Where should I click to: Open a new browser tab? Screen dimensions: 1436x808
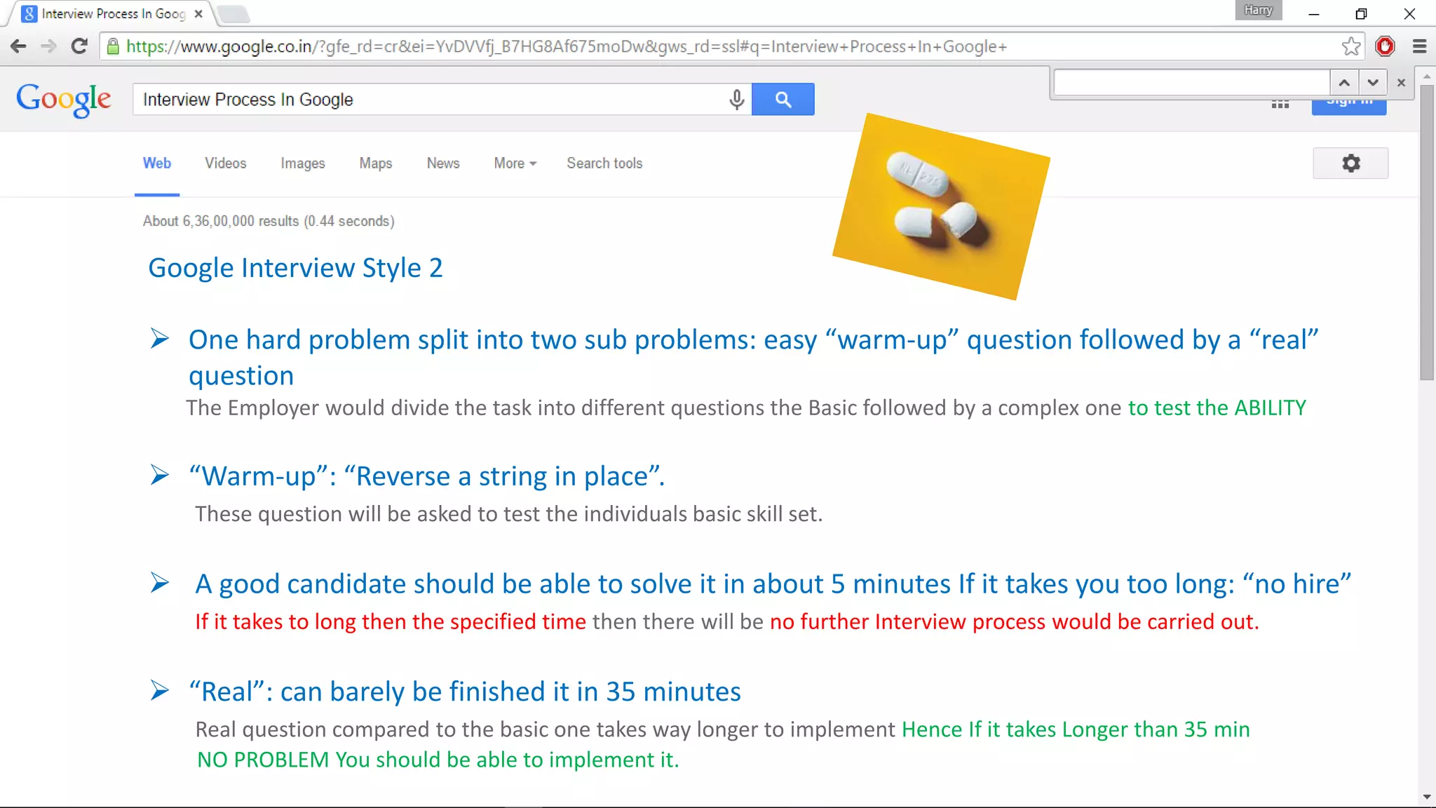[x=233, y=13]
